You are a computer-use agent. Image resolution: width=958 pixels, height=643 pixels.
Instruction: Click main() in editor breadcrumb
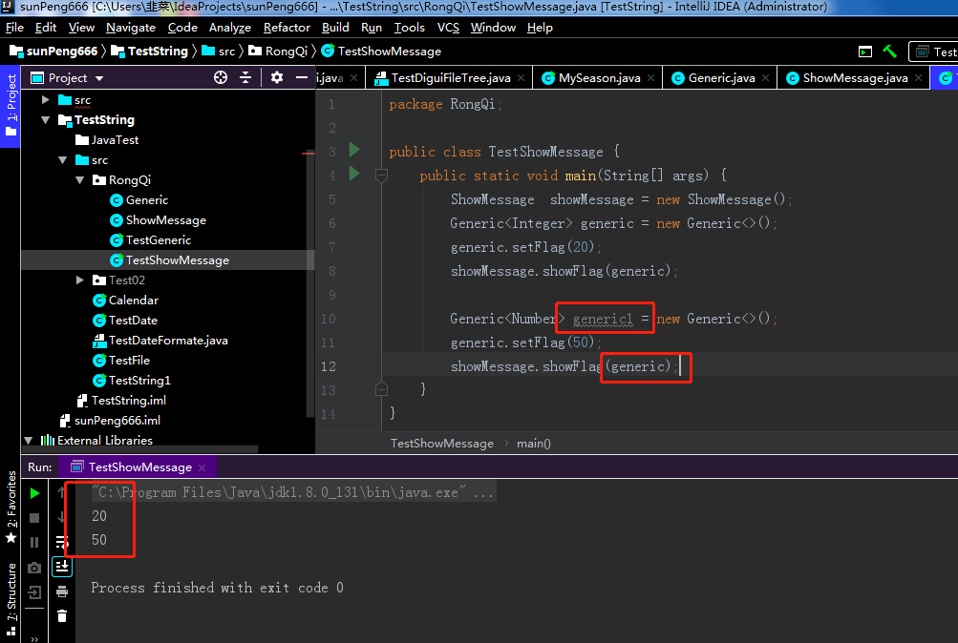[533, 444]
